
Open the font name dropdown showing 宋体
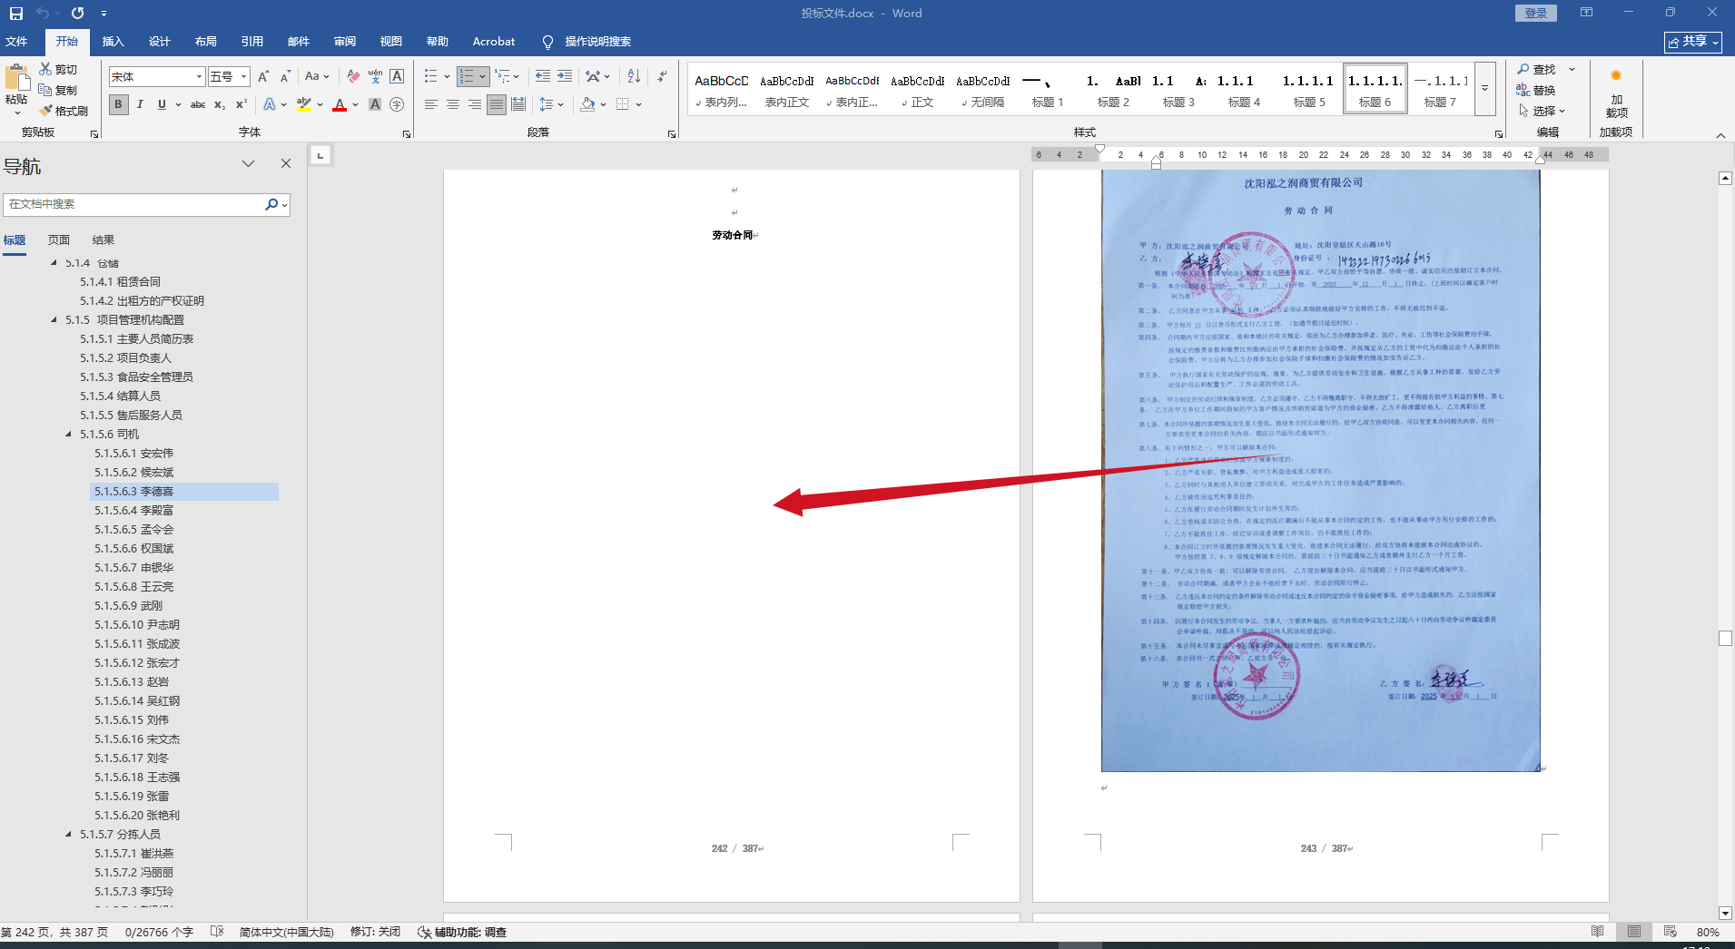coord(199,77)
